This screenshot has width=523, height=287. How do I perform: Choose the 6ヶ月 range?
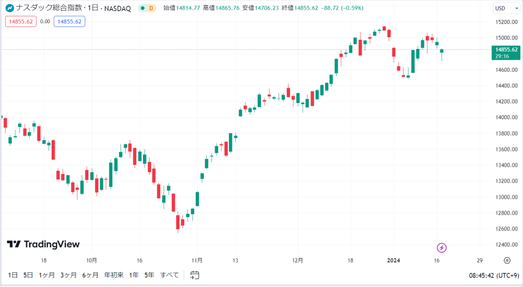(x=90, y=275)
